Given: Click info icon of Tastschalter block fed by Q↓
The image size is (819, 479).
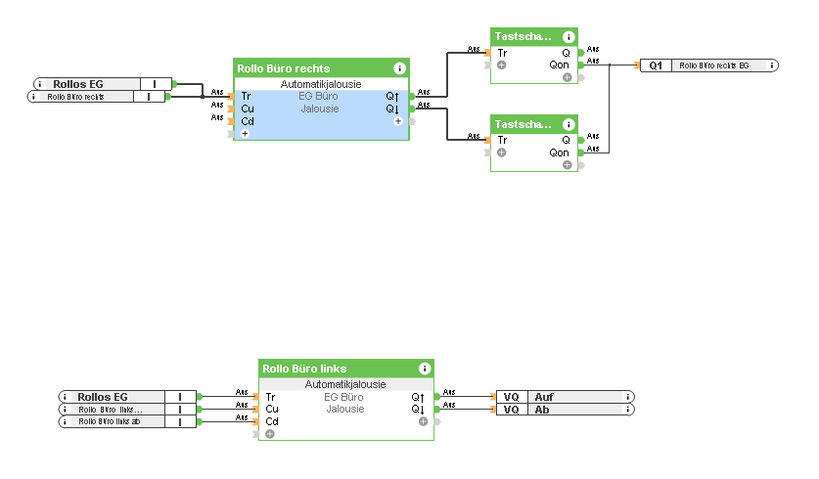Looking at the screenshot, I should click(569, 124).
